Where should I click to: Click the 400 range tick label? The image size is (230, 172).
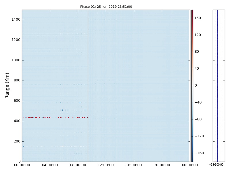[17, 121]
